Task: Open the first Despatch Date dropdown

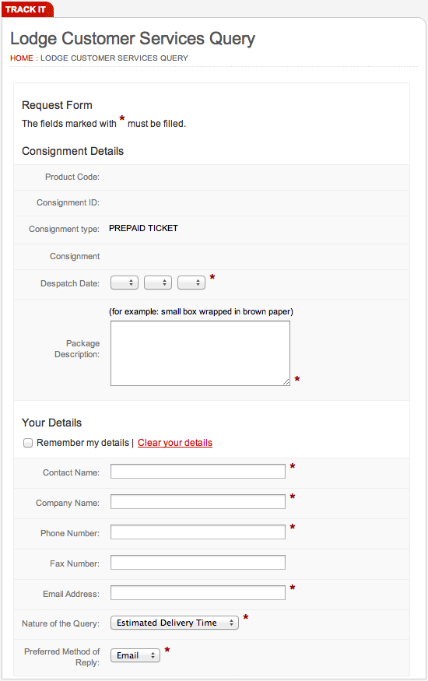Action: [125, 283]
